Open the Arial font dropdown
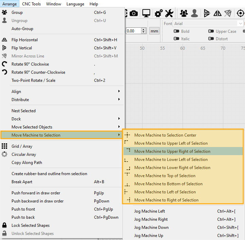This screenshot has height=240, width=245. [208, 24]
